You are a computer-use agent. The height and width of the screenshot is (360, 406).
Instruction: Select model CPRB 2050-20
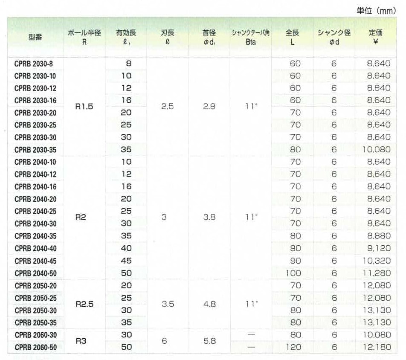(35, 286)
